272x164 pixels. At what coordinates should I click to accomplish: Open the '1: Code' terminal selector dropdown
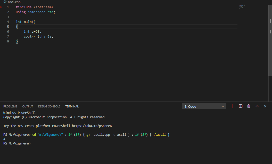pyautogui.click(x=204, y=106)
